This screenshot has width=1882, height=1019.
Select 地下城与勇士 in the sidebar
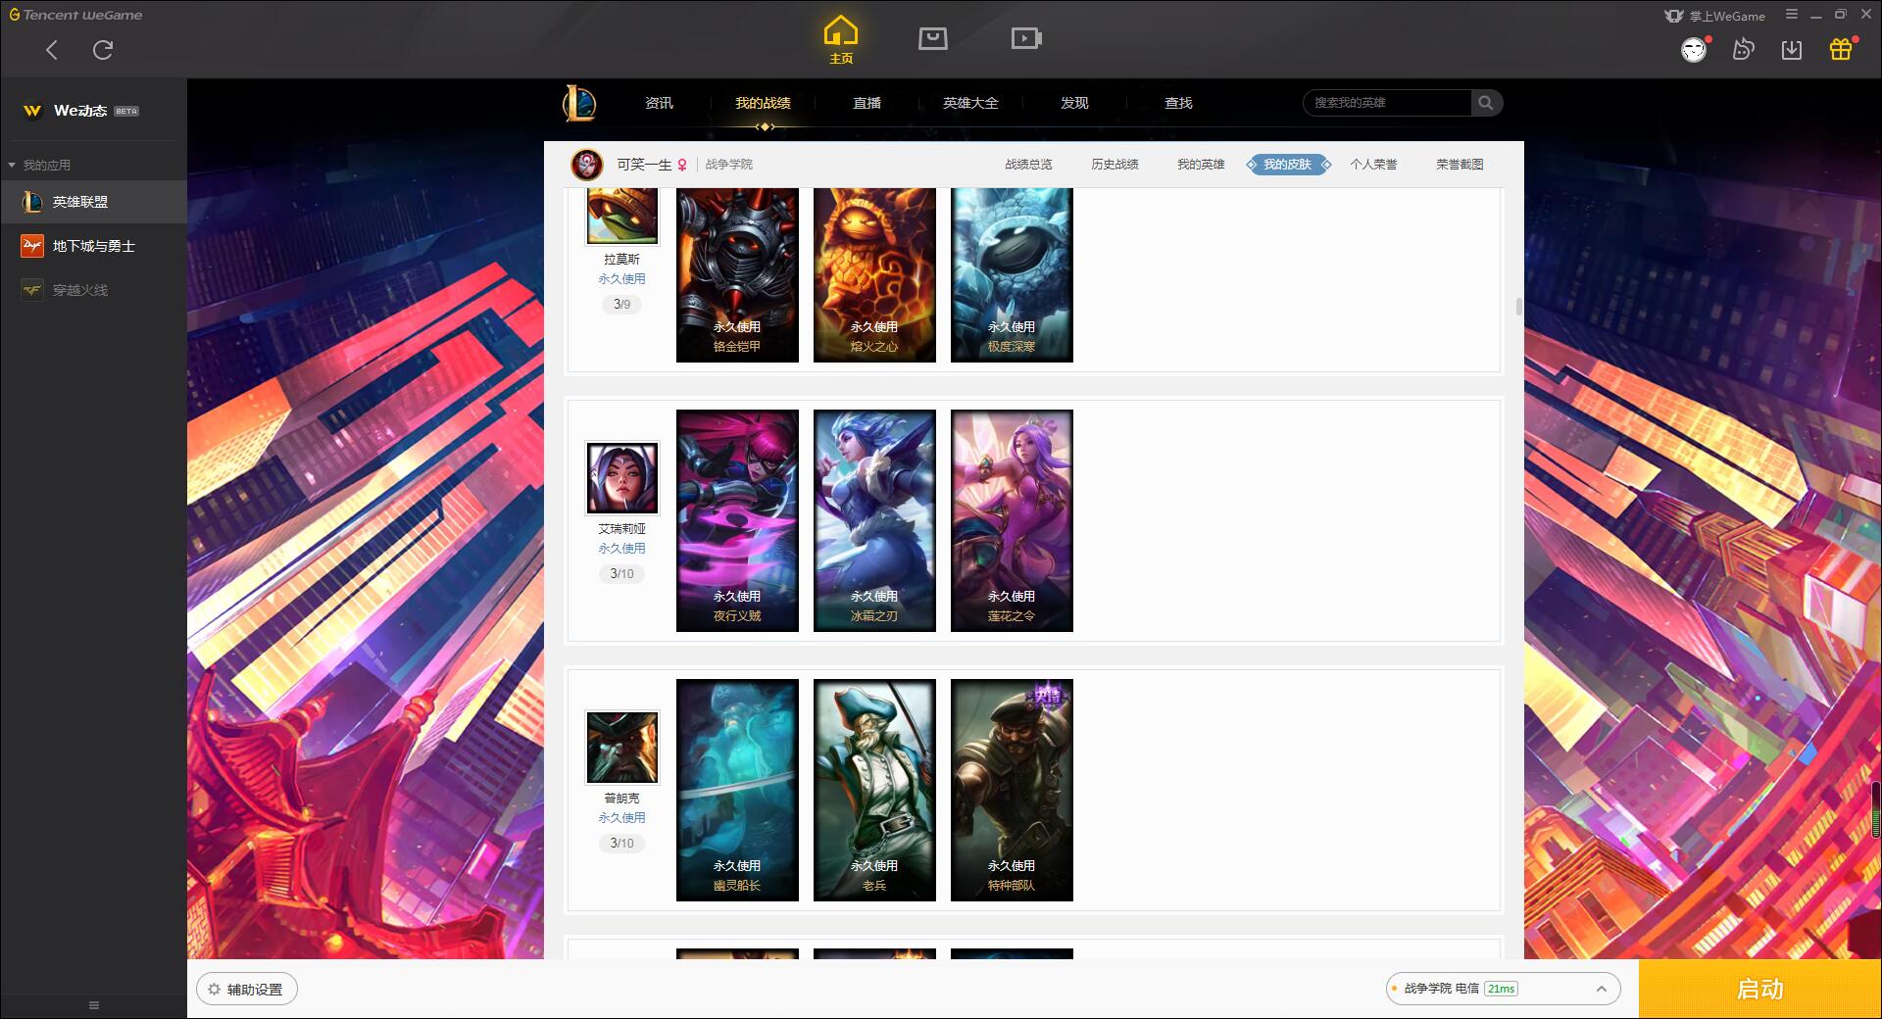(93, 246)
